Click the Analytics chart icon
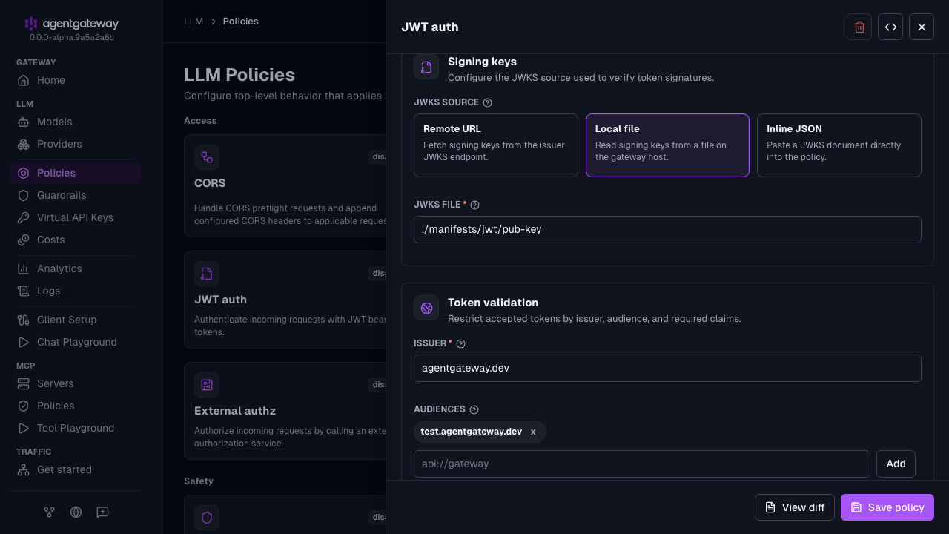Image resolution: width=949 pixels, height=534 pixels. tap(23, 268)
